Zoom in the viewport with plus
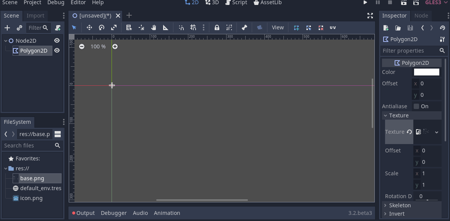Screen dimensions: 450x221 pyautogui.click(x=115, y=46)
